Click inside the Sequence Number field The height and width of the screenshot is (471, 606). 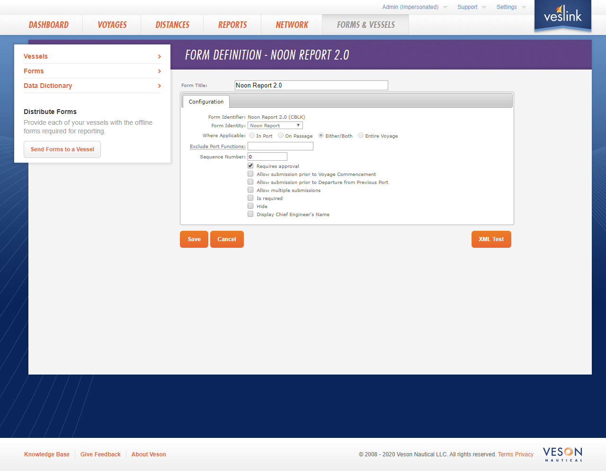coord(267,156)
